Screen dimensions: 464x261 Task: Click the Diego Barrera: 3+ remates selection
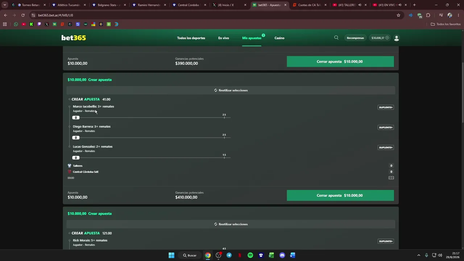click(92, 127)
